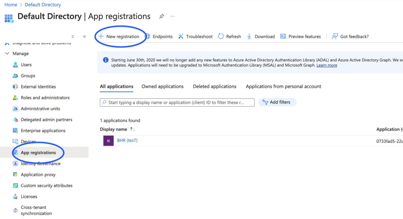Open Roles and administrators in sidebar
403x219 pixels.
(45, 97)
